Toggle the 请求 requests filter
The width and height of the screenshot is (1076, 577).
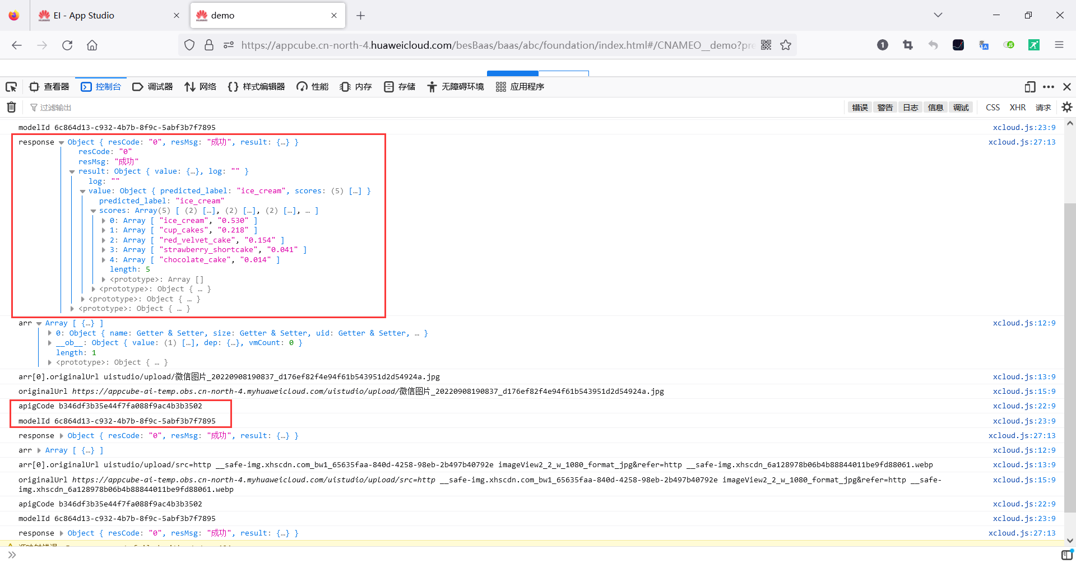coord(1043,108)
